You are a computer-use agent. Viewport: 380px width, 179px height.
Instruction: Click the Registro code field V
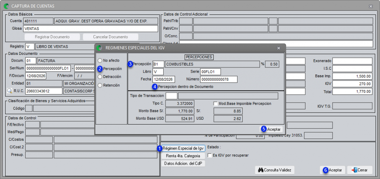click(30, 47)
